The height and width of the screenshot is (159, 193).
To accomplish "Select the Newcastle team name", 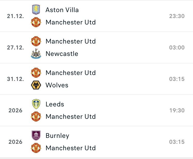I will [x=62, y=54].
